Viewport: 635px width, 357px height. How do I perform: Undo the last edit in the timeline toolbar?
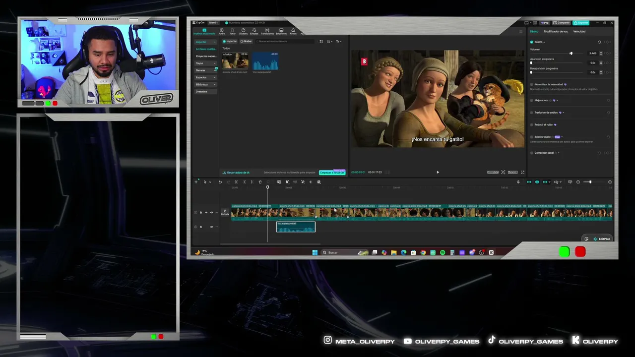[220, 182]
